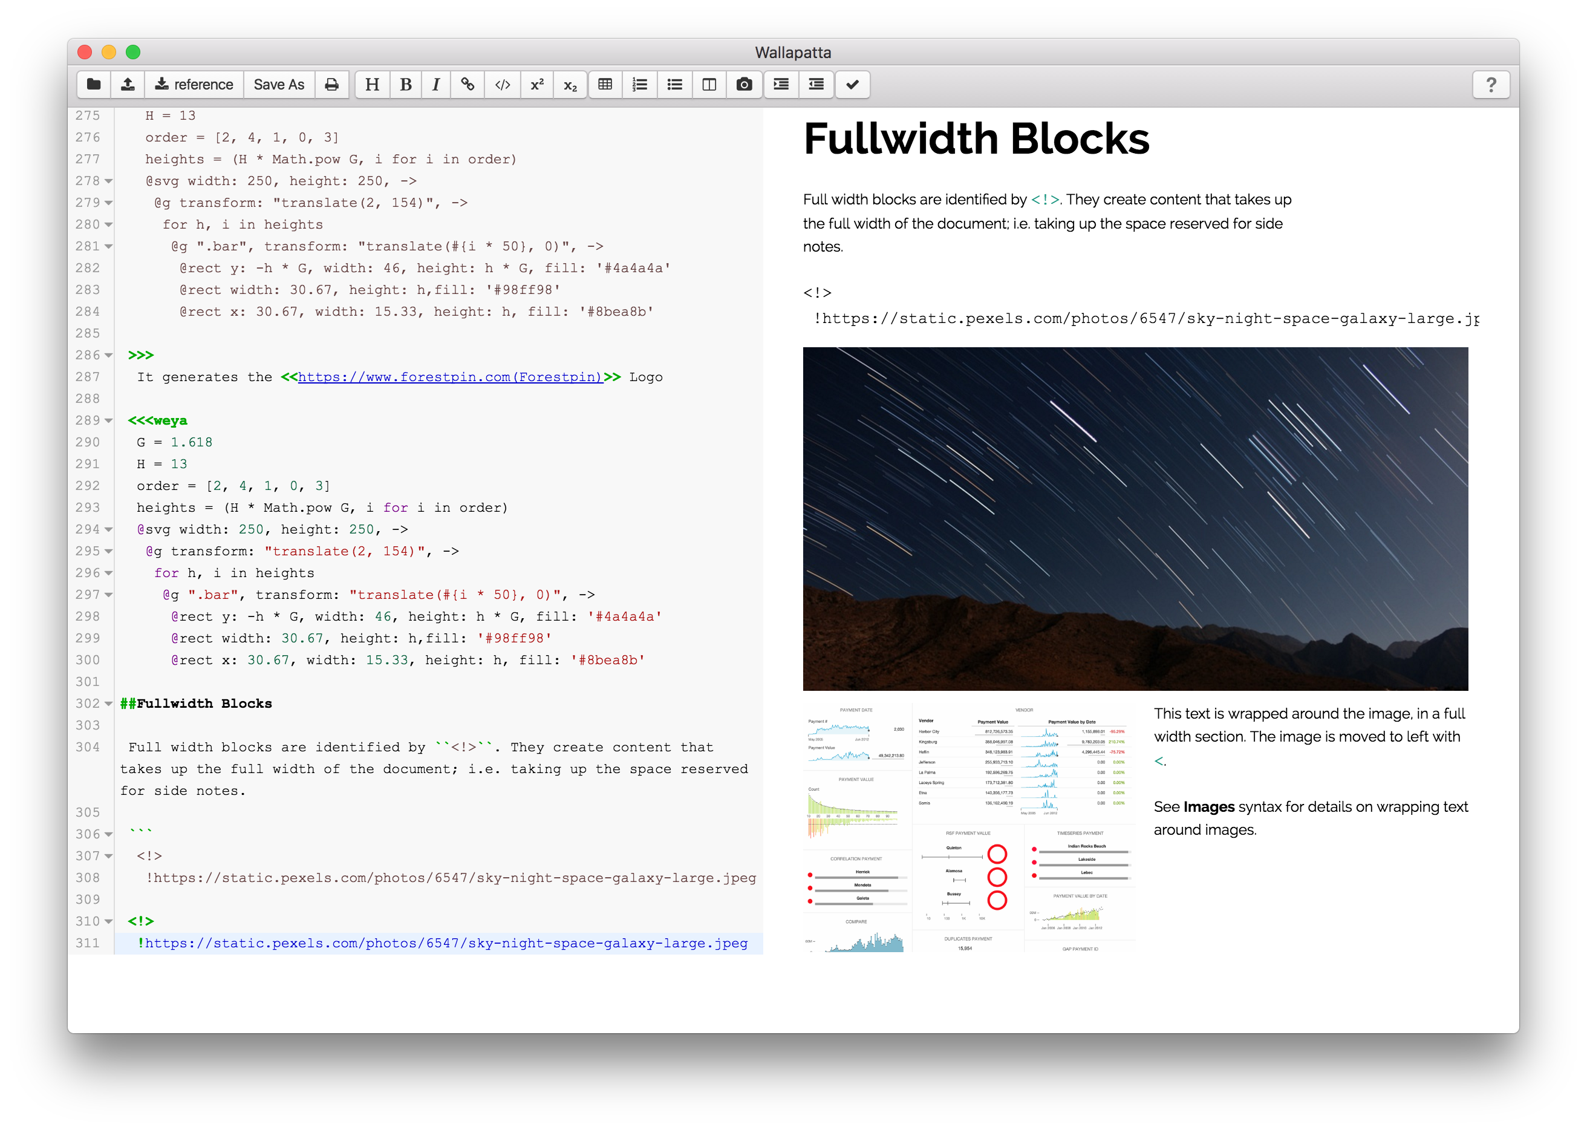The image size is (1587, 1130).
Task: Toggle italic formatting
Action: click(436, 84)
